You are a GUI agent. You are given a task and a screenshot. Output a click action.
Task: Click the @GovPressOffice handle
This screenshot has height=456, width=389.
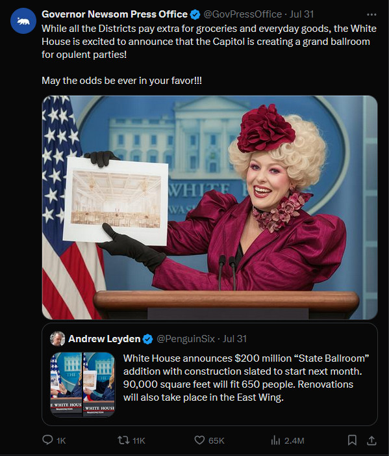(242, 14)
